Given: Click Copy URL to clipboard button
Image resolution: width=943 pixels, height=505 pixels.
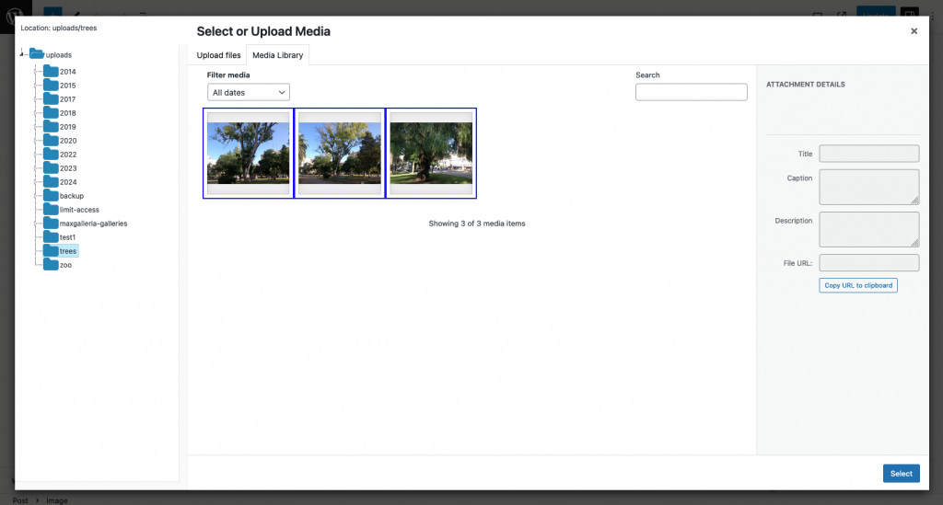Looking at the screenshot, I should (x=857, y=285).
